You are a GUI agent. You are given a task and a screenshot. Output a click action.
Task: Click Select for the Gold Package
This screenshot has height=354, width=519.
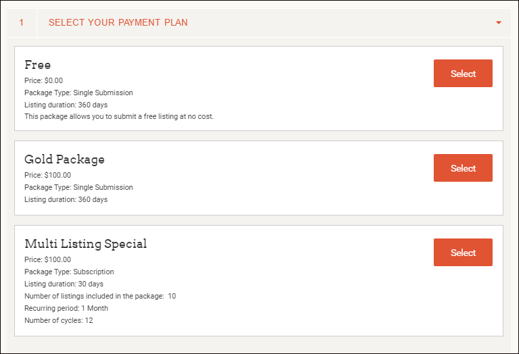463,168
